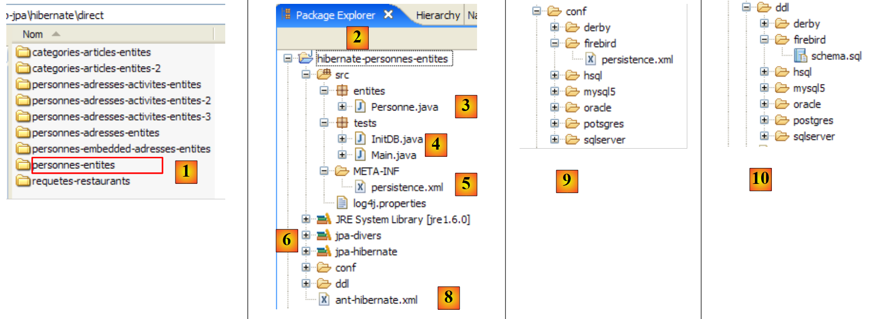Image resolution: width=870 pixels, height=319 pixels.
Task: Click the personnes-entites folder icon
Action: point(23,165)
